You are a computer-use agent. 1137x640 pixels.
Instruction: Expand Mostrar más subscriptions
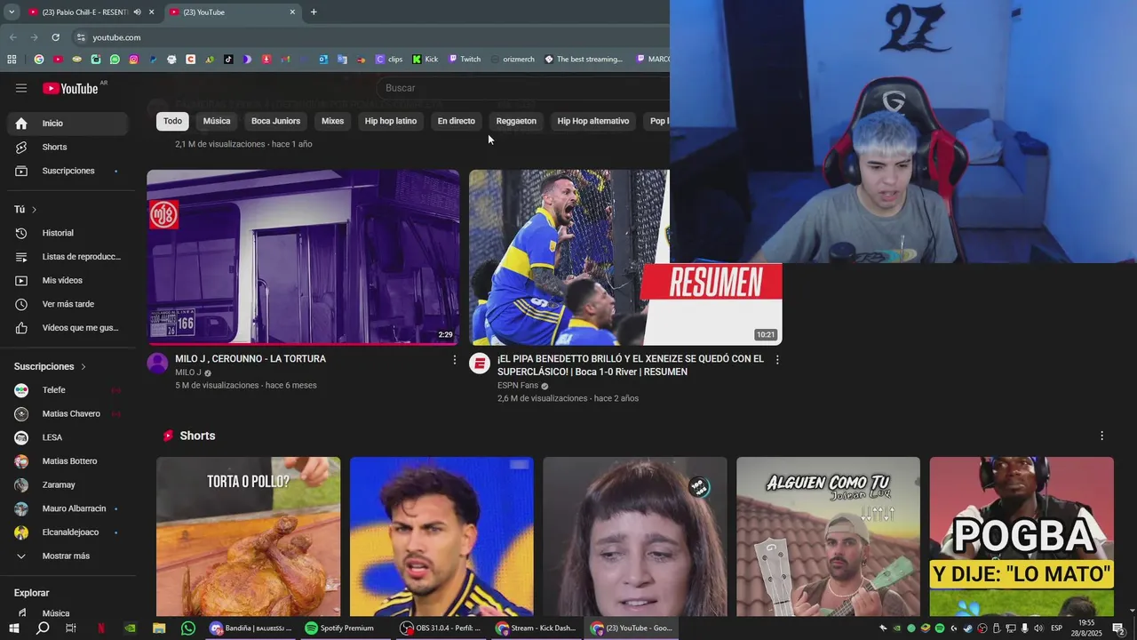(68, 556)
